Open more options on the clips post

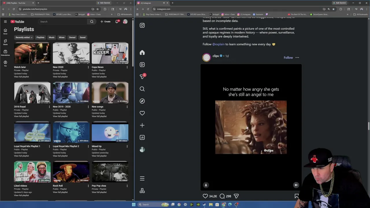(297, 57)
